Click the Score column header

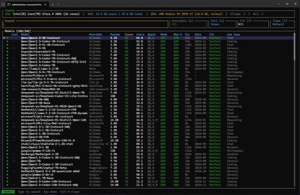point(129,34)
